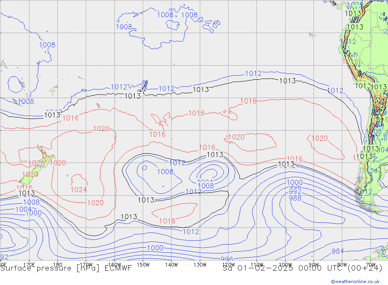Select the 130W longitude label
Viewport: 388px width, 285px height.
(200, 265)
